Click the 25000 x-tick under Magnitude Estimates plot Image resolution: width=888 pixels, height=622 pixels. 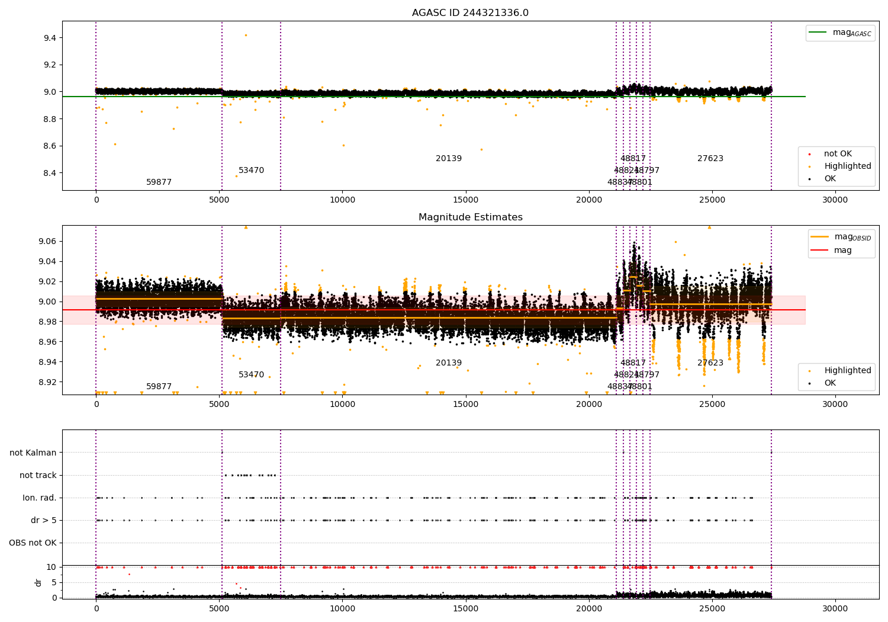pos(712,405)
